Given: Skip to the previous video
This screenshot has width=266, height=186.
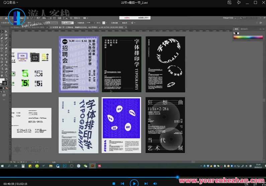Looking at the screenshot, I should pyautogui.click(x=122, y=183).
